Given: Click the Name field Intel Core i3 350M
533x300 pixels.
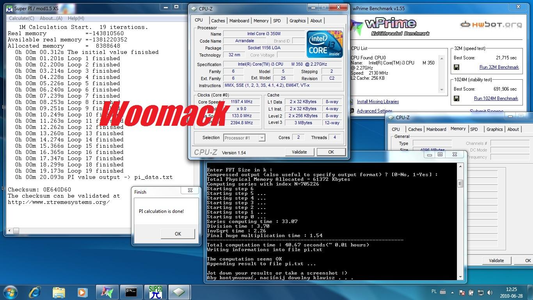Looking at the screenshot, I should pyautogui.click(x=264, y=34).
